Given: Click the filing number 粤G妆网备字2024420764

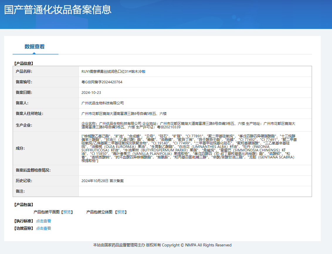Looking at the screenshot, I should point(102,82).
